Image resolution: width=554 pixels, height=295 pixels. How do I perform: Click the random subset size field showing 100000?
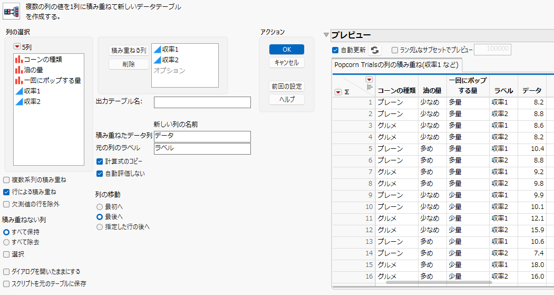coord(492,49)
